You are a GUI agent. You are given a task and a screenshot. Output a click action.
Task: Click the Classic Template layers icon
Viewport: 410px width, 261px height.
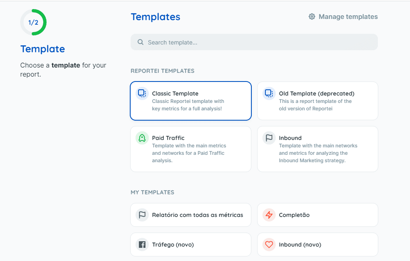[x=142, y=93]
